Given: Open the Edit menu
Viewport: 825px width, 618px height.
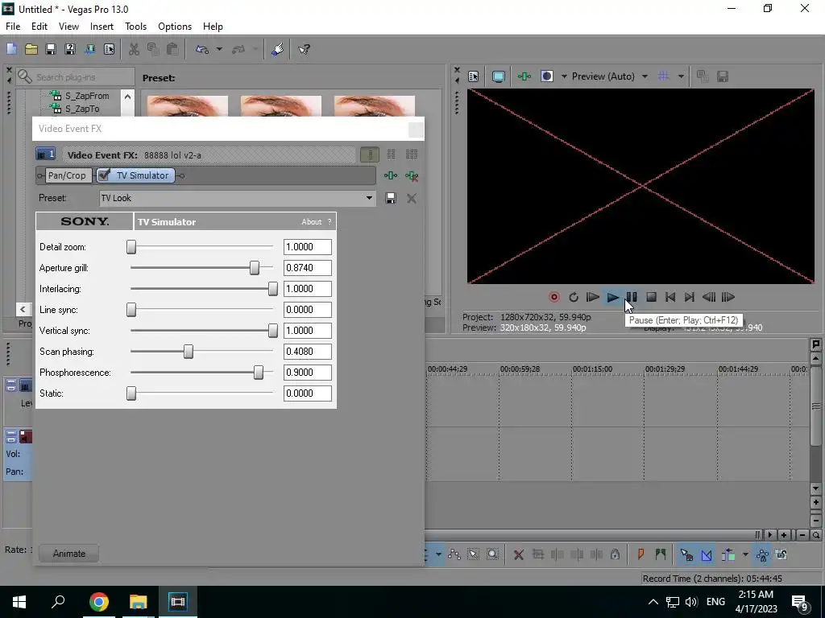Looking at the screenshot, I should [x=39, y=27].
